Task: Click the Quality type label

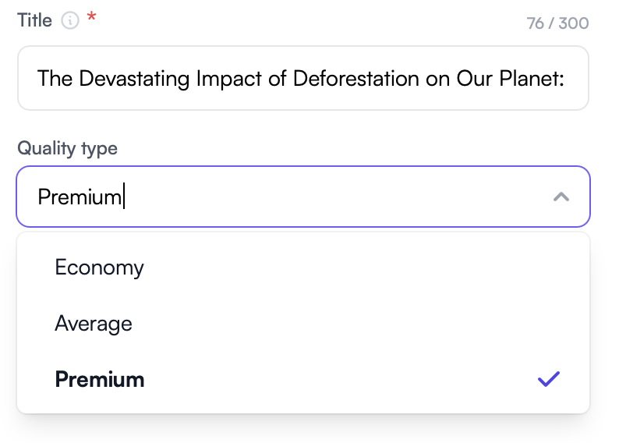Action: click(67, 148)
